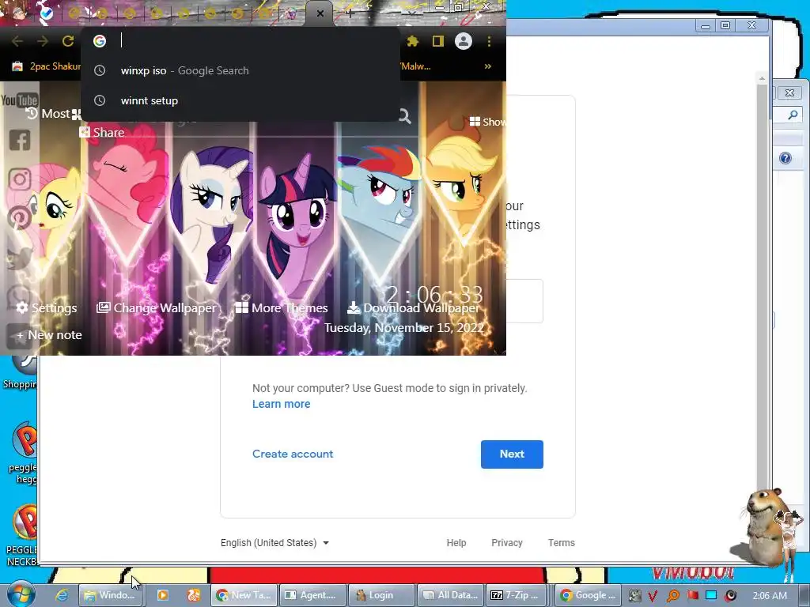Click the Chrome forward arrow
This screenshot has width=810, height=607.
click(43, 41)
